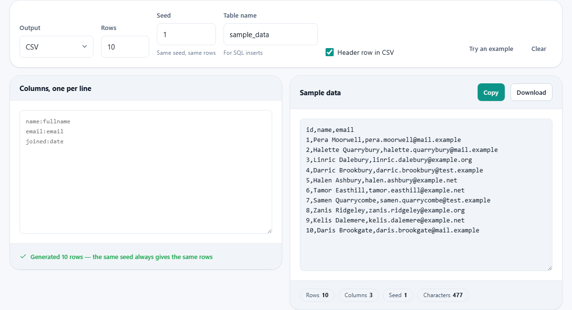Click the Try an example button
Image resolution: width=572 pixels, height=310 pixels.
(491, 49)
